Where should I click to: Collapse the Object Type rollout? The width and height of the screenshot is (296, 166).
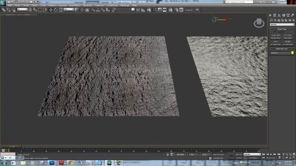[282, 29]
